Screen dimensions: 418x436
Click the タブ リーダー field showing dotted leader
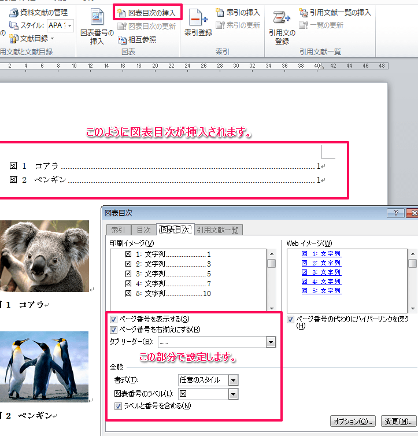212,342
